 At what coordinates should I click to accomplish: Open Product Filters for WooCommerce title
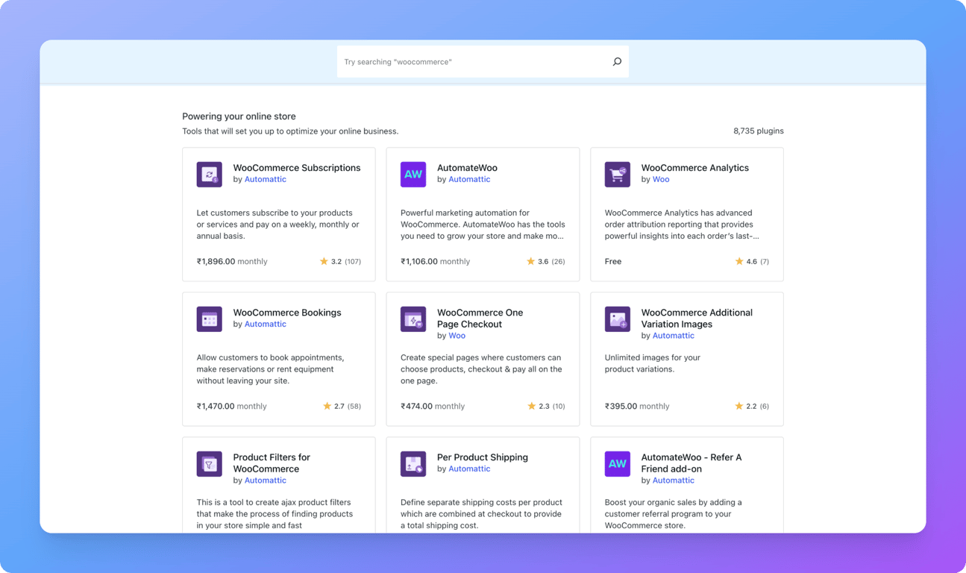272,463
